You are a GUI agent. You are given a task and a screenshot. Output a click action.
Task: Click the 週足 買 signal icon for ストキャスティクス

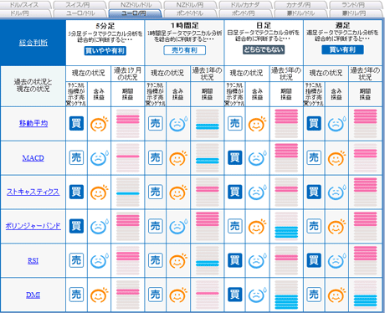pyautogui.click(x=314, y=192)
